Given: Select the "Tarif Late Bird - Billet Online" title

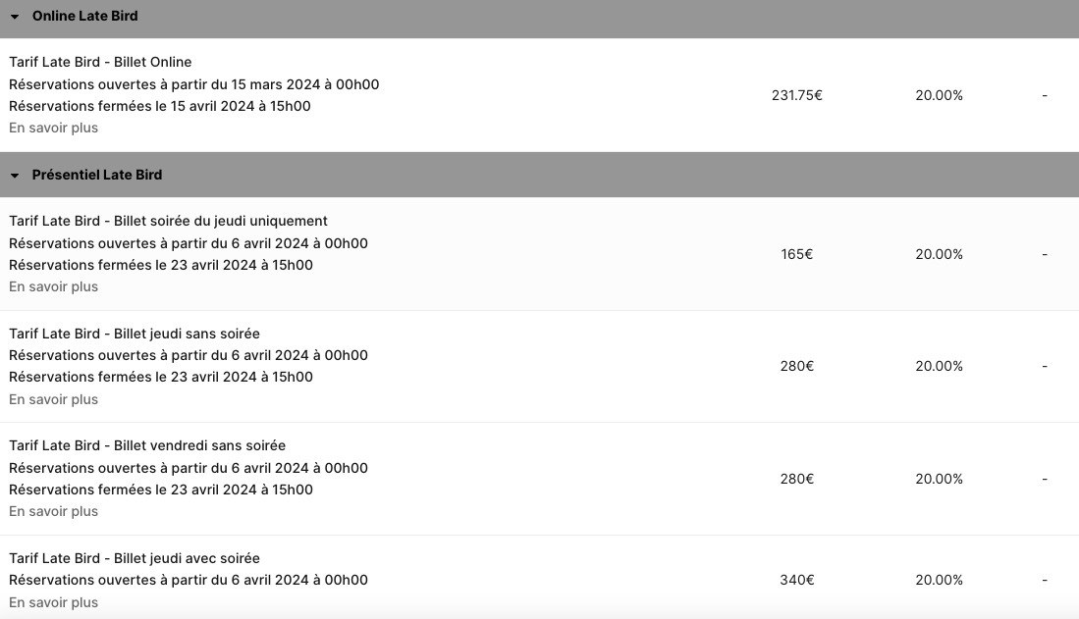Looking at the screenshot, I should pyautogui.click(x=100, y=62).
